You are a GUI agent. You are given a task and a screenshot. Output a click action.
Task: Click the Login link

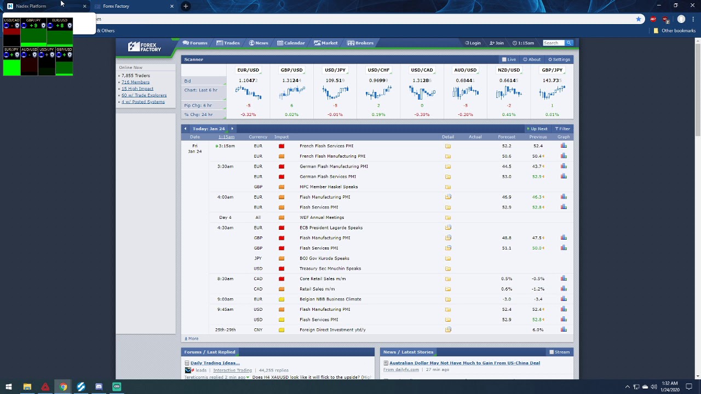pos(473,43)
